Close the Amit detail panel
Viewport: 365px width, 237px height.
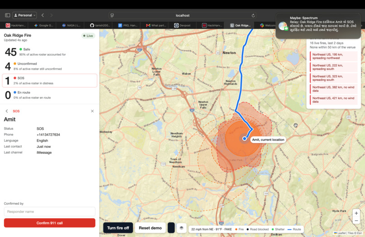tap(92, 111)
